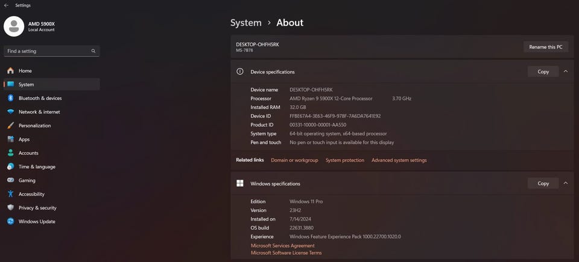Click the Find a setting search box

click(47, 51)
